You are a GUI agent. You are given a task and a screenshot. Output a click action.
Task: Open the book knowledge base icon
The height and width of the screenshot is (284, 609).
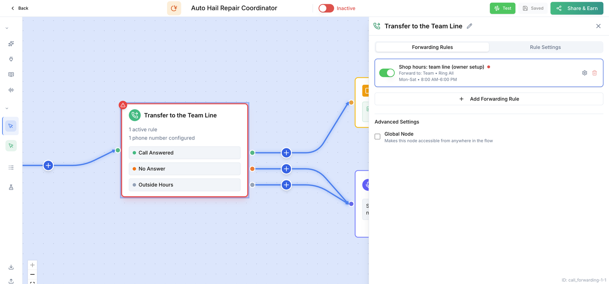[x=11, y=74]
